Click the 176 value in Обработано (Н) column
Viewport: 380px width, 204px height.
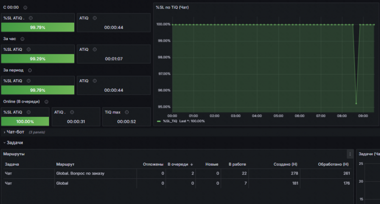[x=346, y=183]
